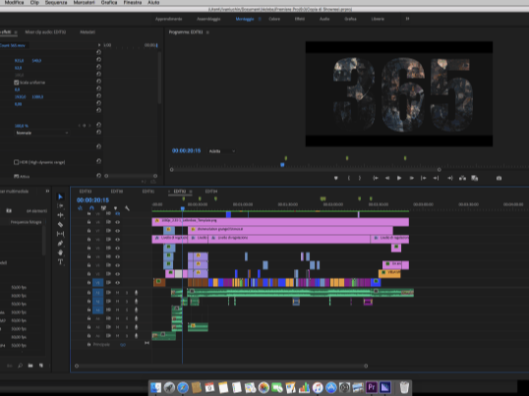Screen dimensions: 529x396
Task: Open timeline display settings wrench
Action: point(127,208)
